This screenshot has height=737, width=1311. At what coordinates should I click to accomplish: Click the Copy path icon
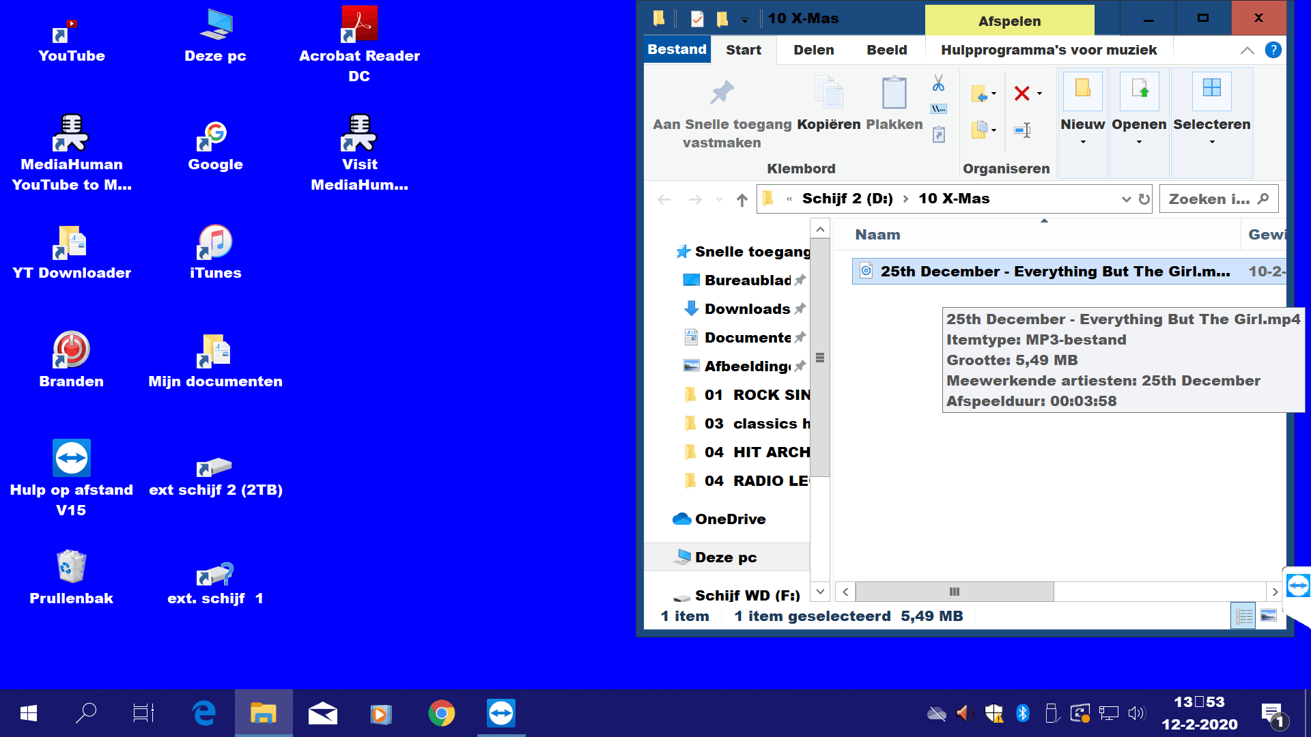(938, 109)
